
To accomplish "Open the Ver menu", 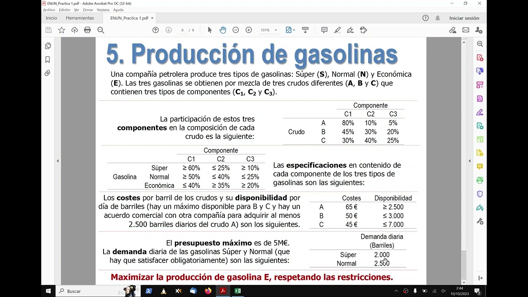I will [x=76, y=10].
